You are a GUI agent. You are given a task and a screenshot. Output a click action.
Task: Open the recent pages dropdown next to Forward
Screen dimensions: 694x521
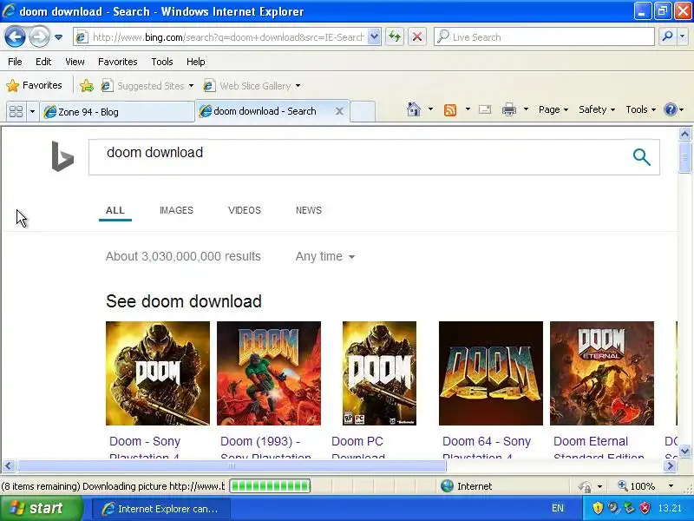coord(58,37)
